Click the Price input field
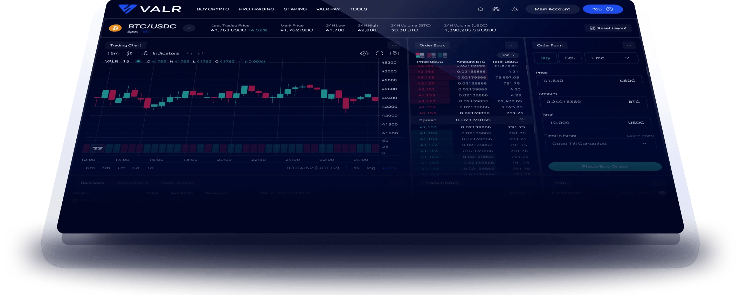The image size is (740, 295). point(590,81)
